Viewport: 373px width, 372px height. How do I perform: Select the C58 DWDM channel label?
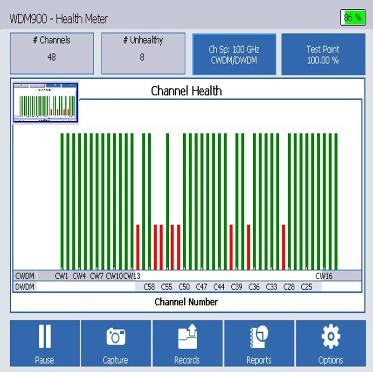149,287
